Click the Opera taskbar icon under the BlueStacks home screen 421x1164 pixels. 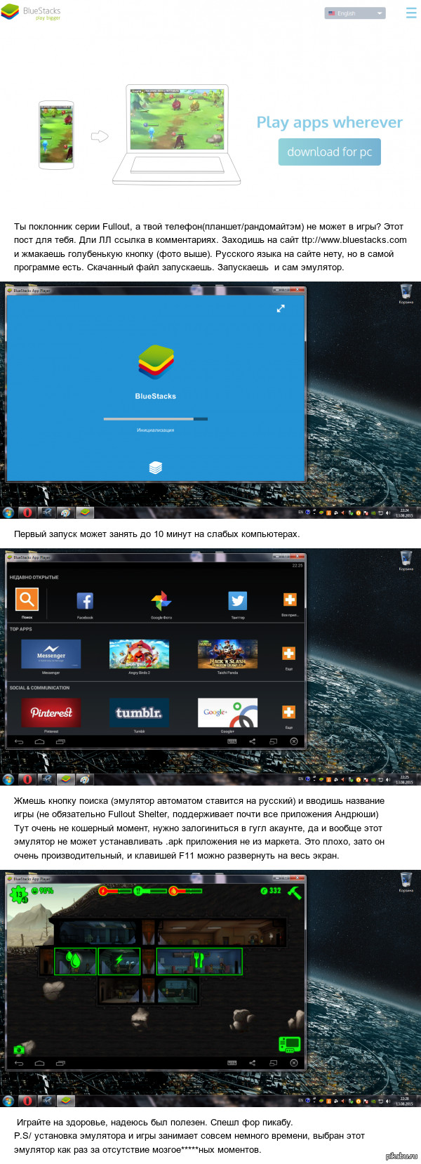coord(27,779)
